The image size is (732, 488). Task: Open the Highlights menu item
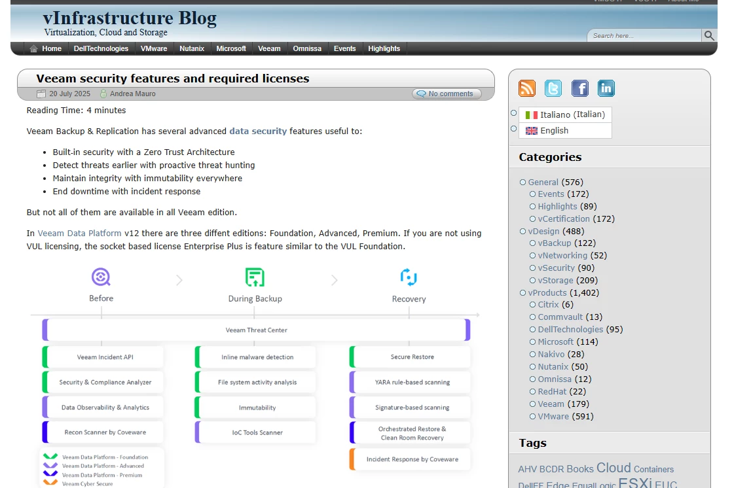384,48
